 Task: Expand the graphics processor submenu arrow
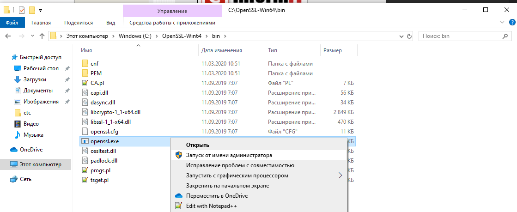click(x=341, y=176)
